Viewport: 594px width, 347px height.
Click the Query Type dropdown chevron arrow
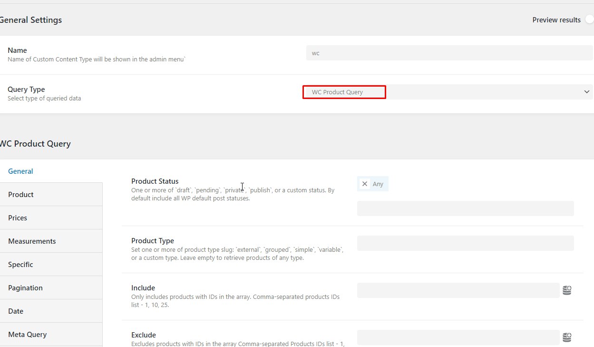(587, 92)
